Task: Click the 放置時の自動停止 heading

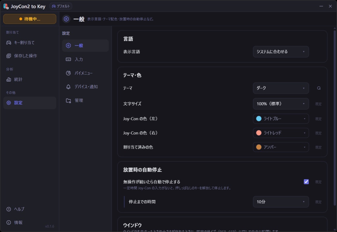Action: [x=142, y=170]
